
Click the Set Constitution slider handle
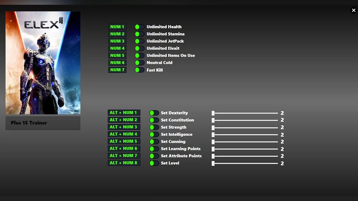(x=213, y=120)
